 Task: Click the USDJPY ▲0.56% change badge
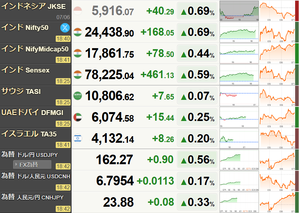tap(197, 160)
